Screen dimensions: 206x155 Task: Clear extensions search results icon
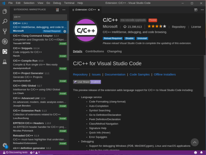click(57, 10)
